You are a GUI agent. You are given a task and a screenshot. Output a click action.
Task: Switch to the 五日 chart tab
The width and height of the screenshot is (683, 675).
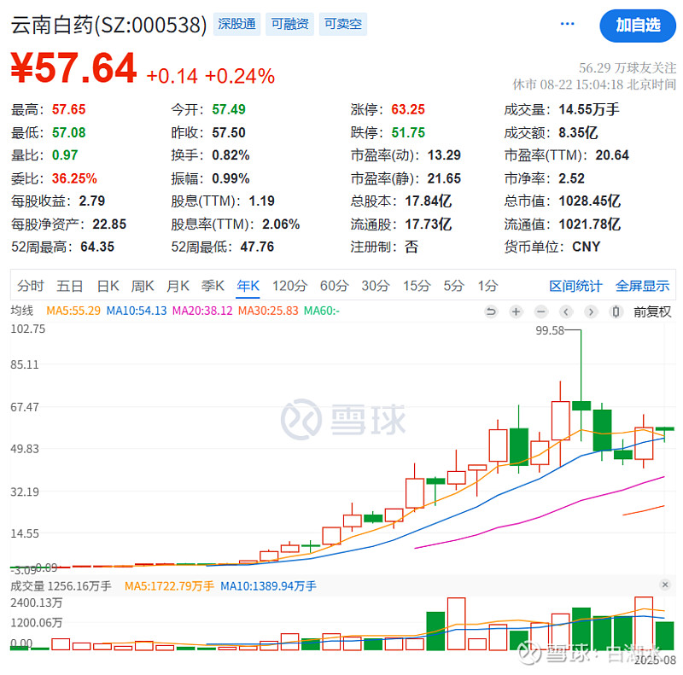tap(70, 286)
